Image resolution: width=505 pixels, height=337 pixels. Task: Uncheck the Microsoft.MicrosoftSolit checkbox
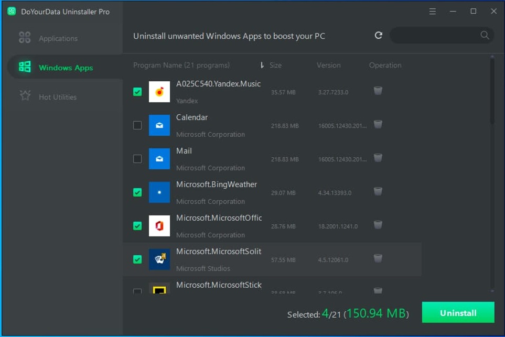(x=137, y=259)
